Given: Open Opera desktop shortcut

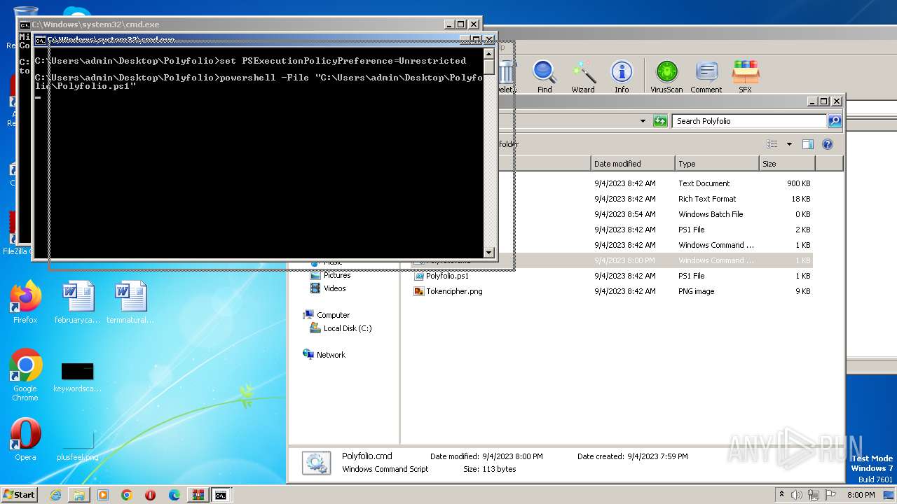Looking at the screenshot, I should (x=25, y=440).
